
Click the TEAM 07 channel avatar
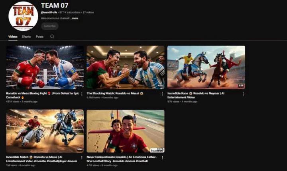coord(23,16)
